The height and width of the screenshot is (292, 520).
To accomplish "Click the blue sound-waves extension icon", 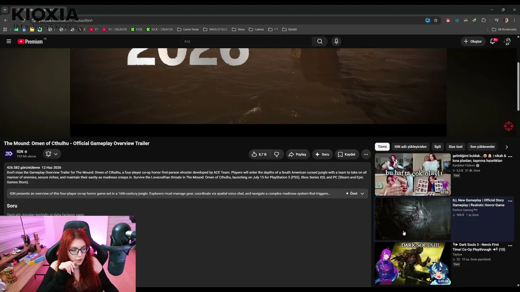I will coord(457,20).
